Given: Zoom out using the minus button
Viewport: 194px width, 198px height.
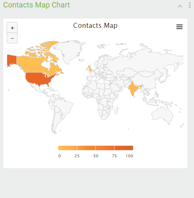Looking at the screenshot, I should 12,38.
